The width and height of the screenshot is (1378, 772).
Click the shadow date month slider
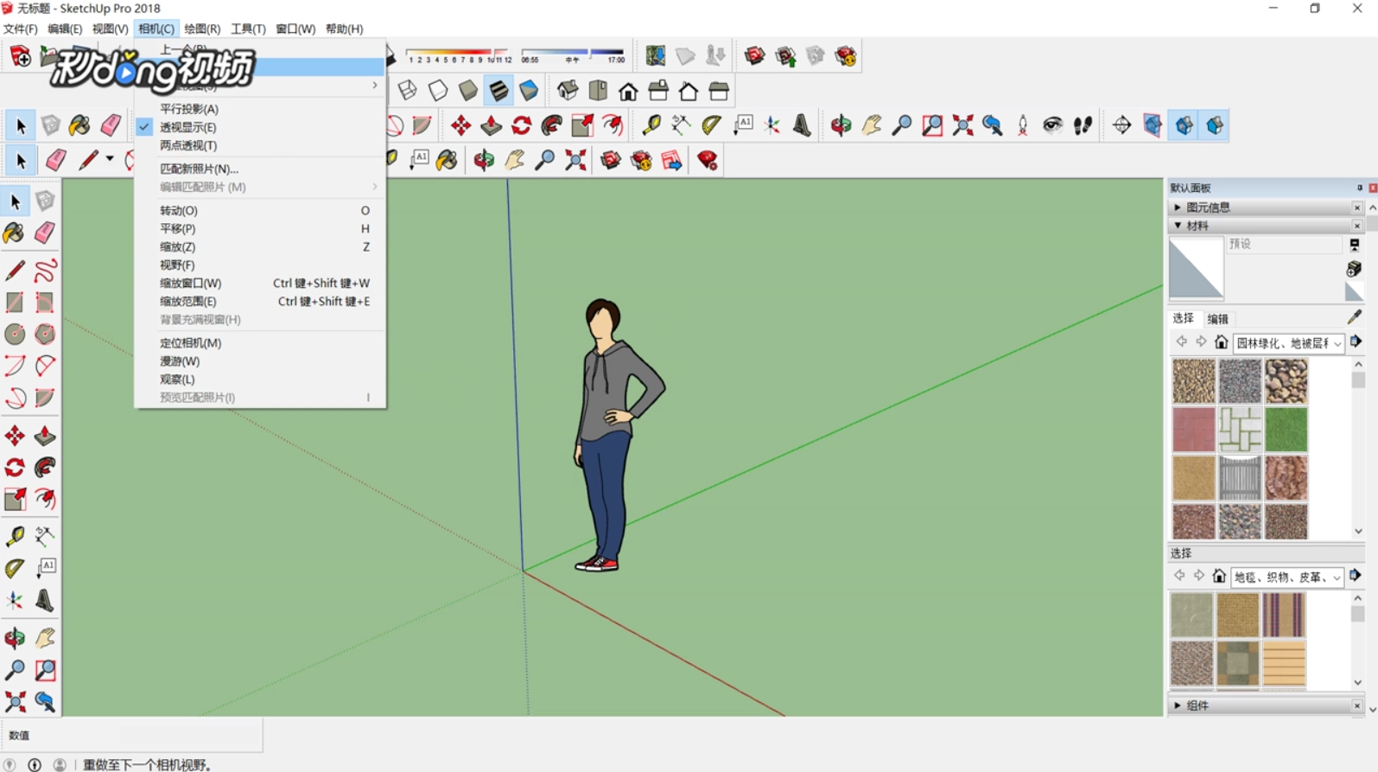tap(460, 55)
